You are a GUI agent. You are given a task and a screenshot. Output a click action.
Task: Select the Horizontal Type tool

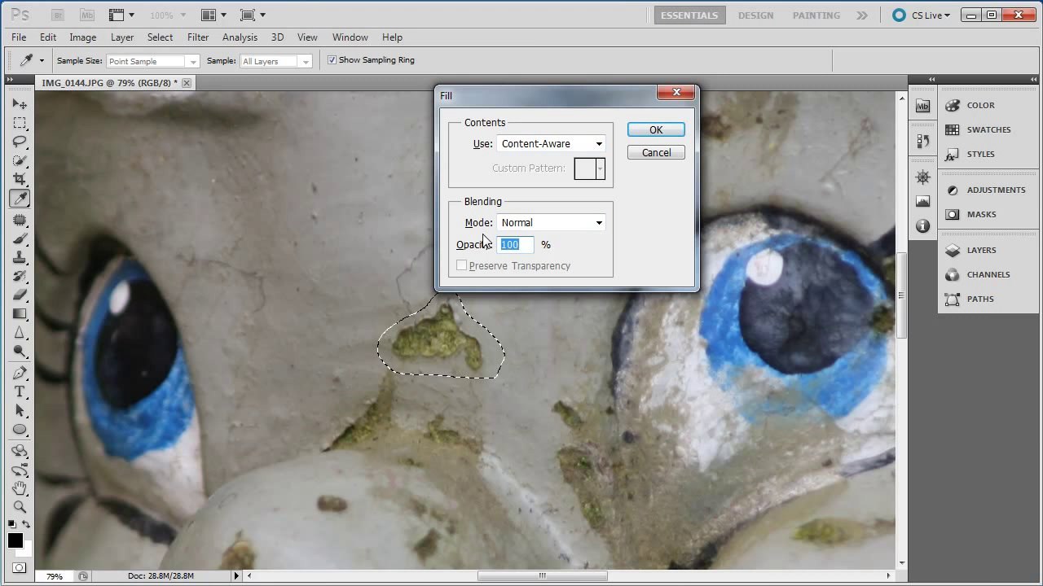[x=20, y=391]
